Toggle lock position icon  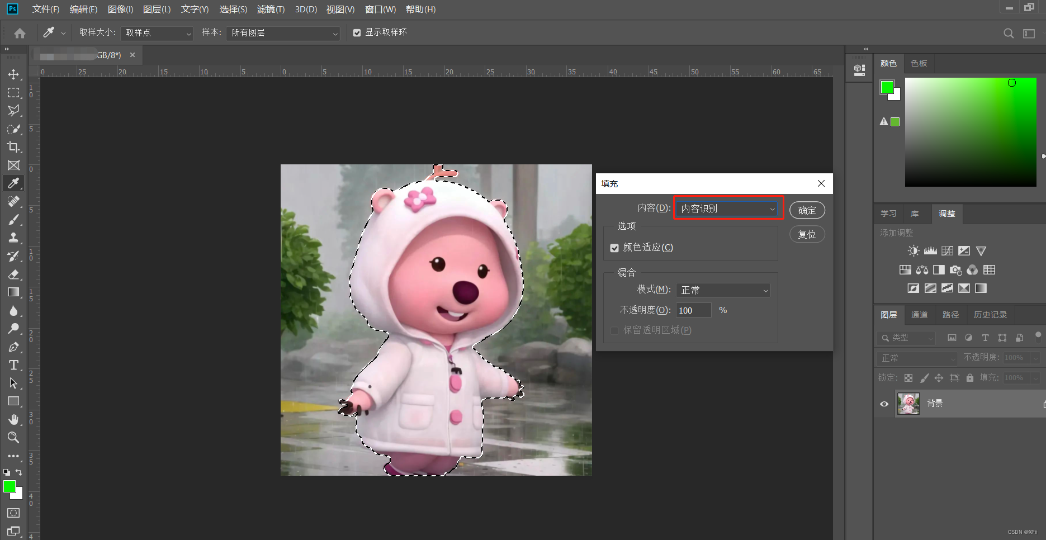click(x=939, y=378)
